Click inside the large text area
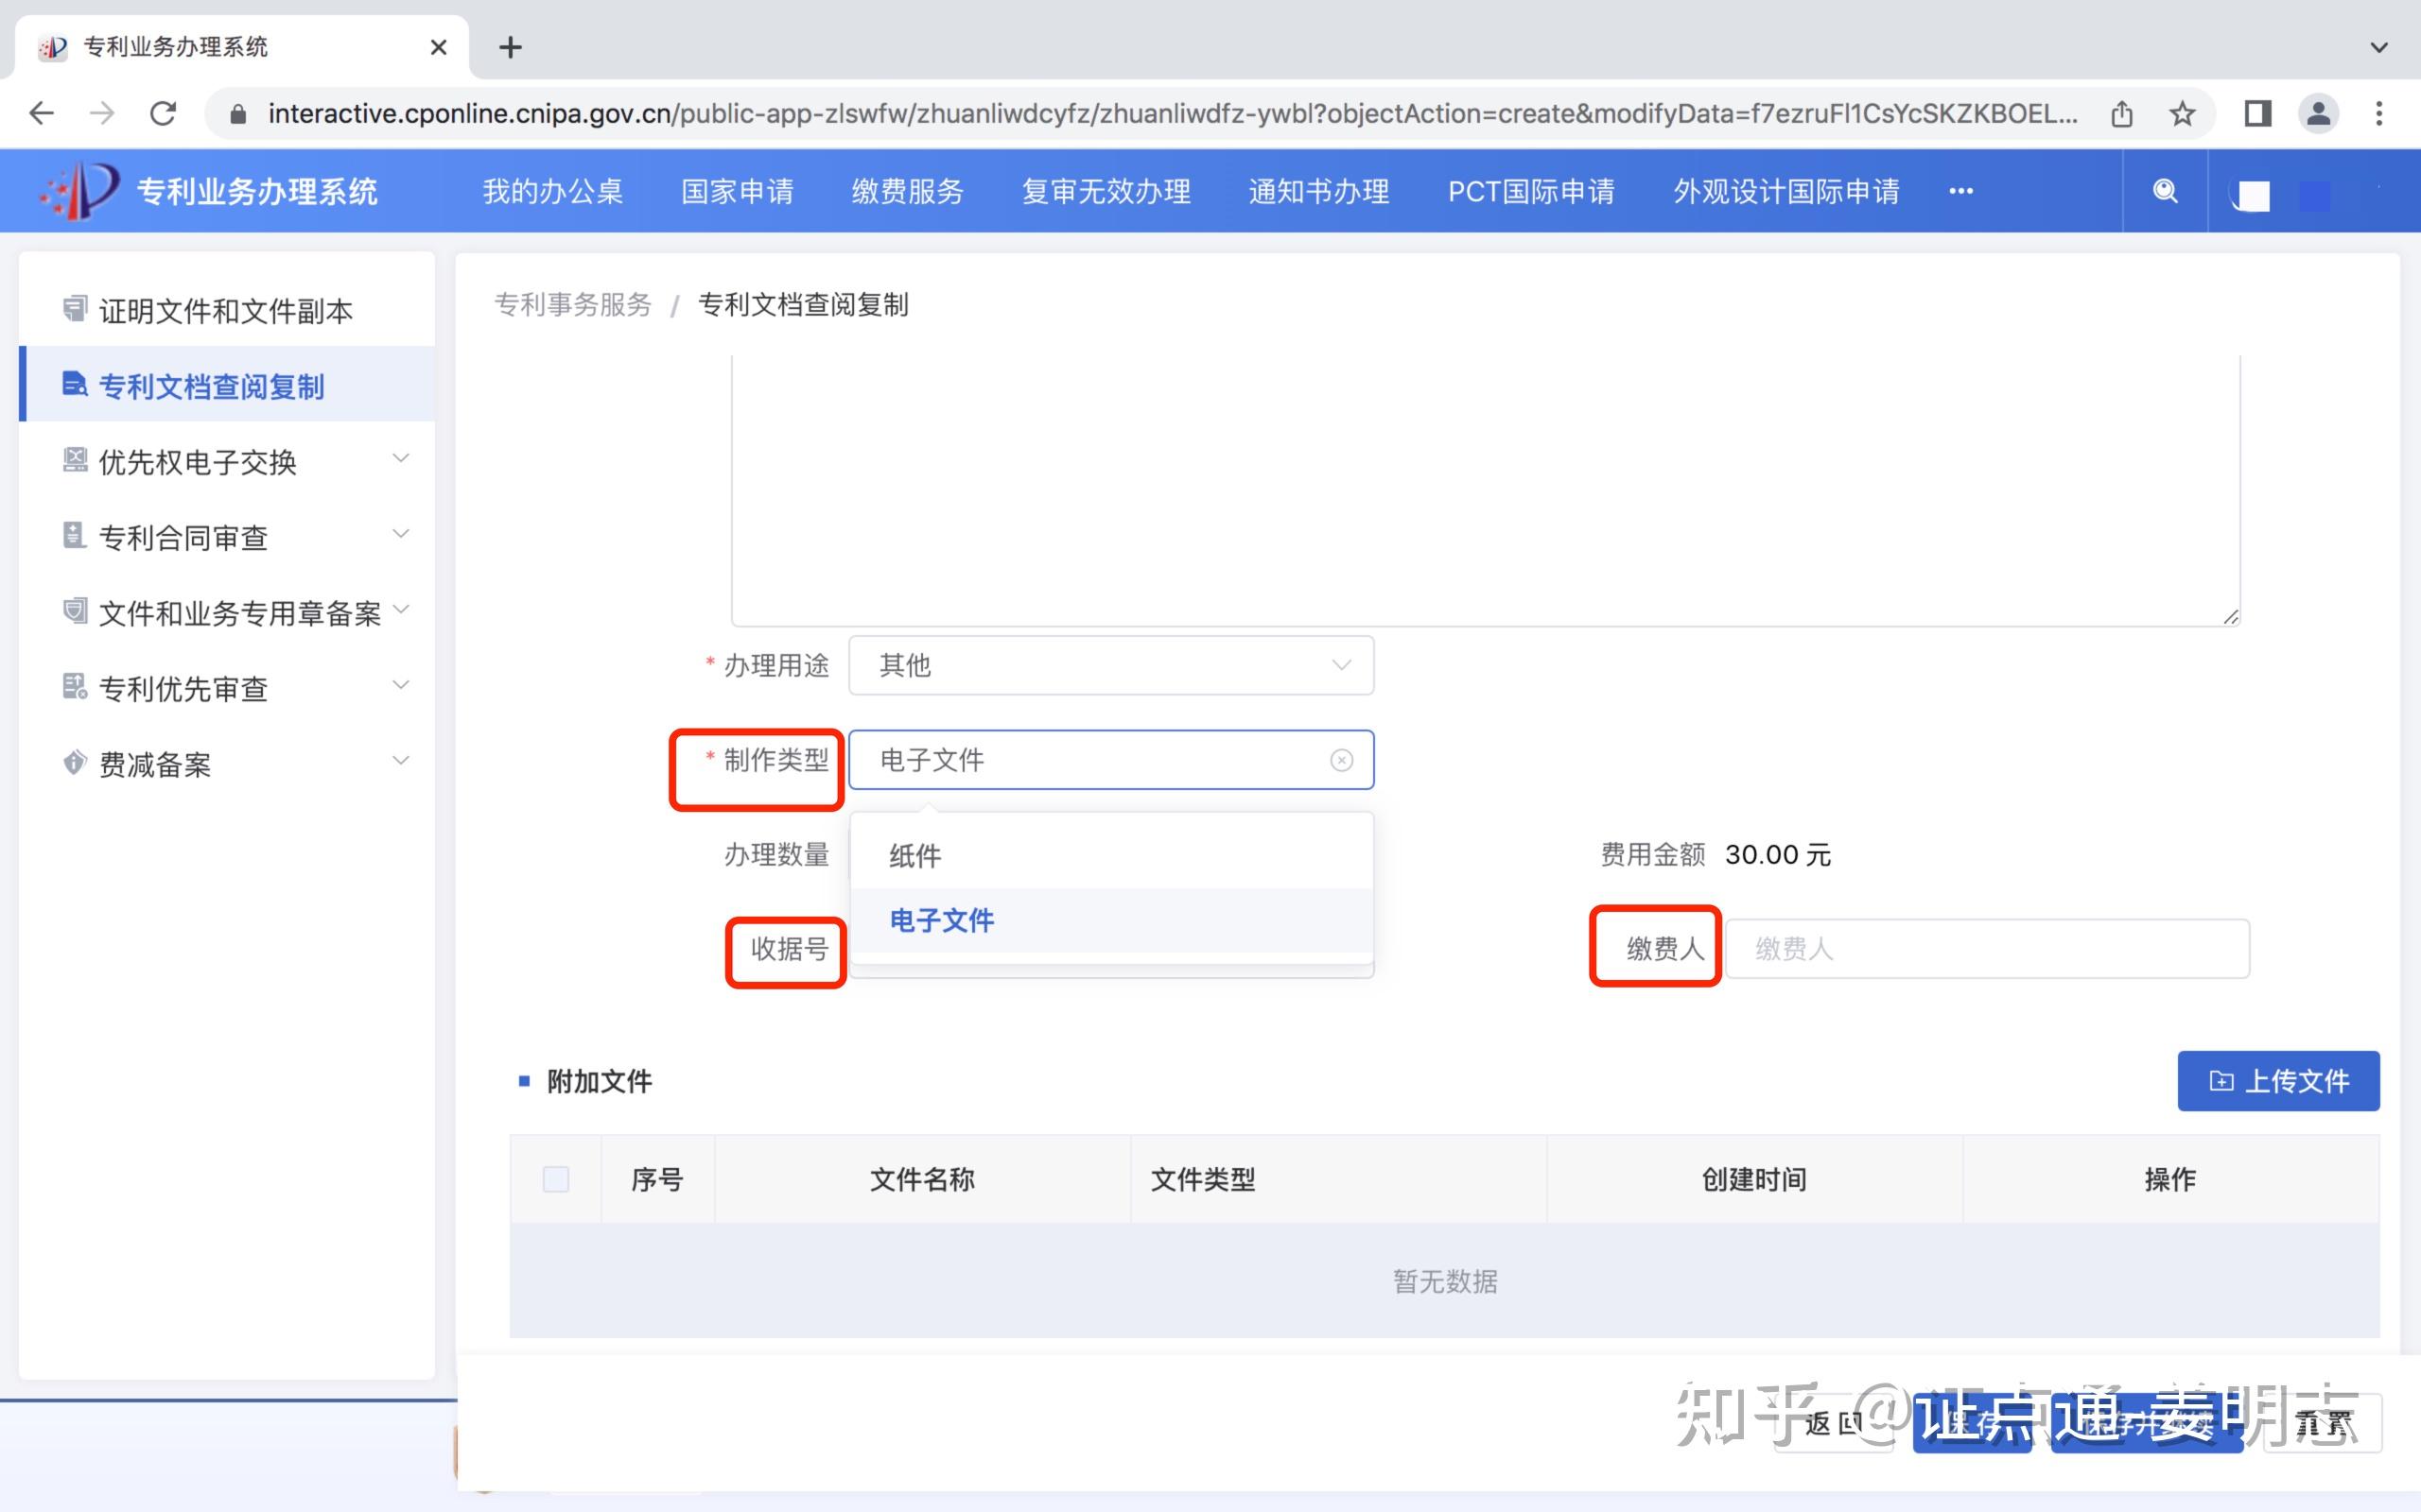 tap(1486, 490)
